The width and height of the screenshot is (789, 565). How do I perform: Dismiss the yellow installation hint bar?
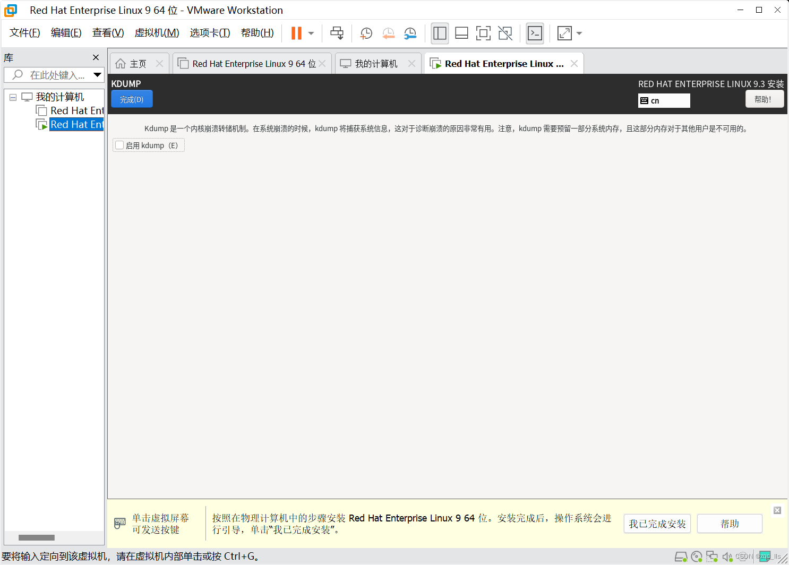coord(777,510)
